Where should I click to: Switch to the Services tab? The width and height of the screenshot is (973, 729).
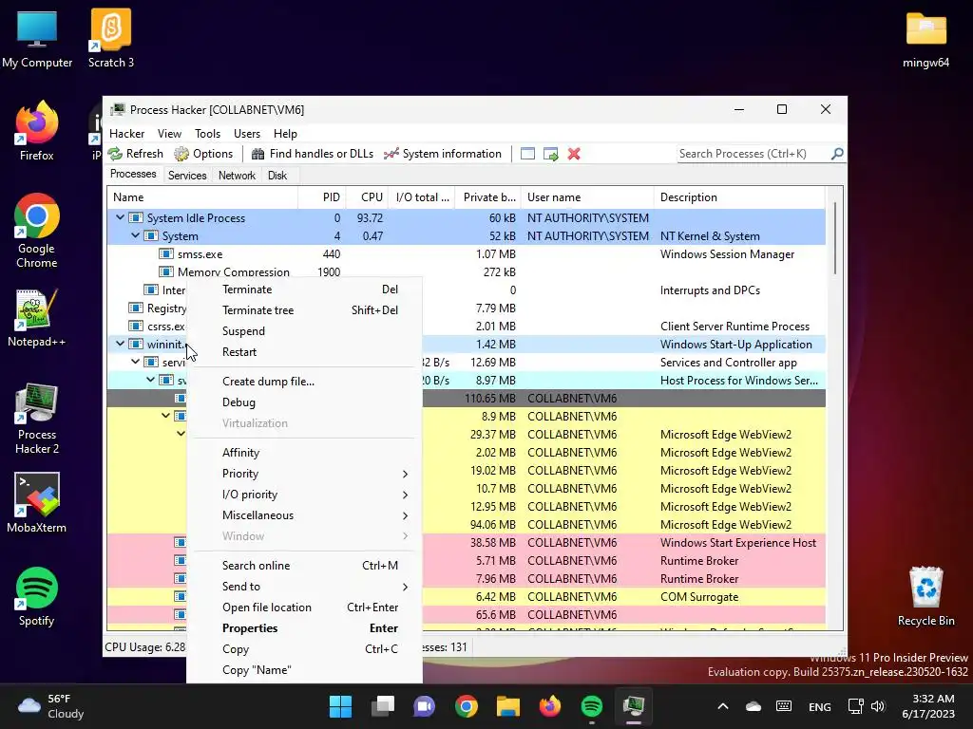[x=187, y=176]
